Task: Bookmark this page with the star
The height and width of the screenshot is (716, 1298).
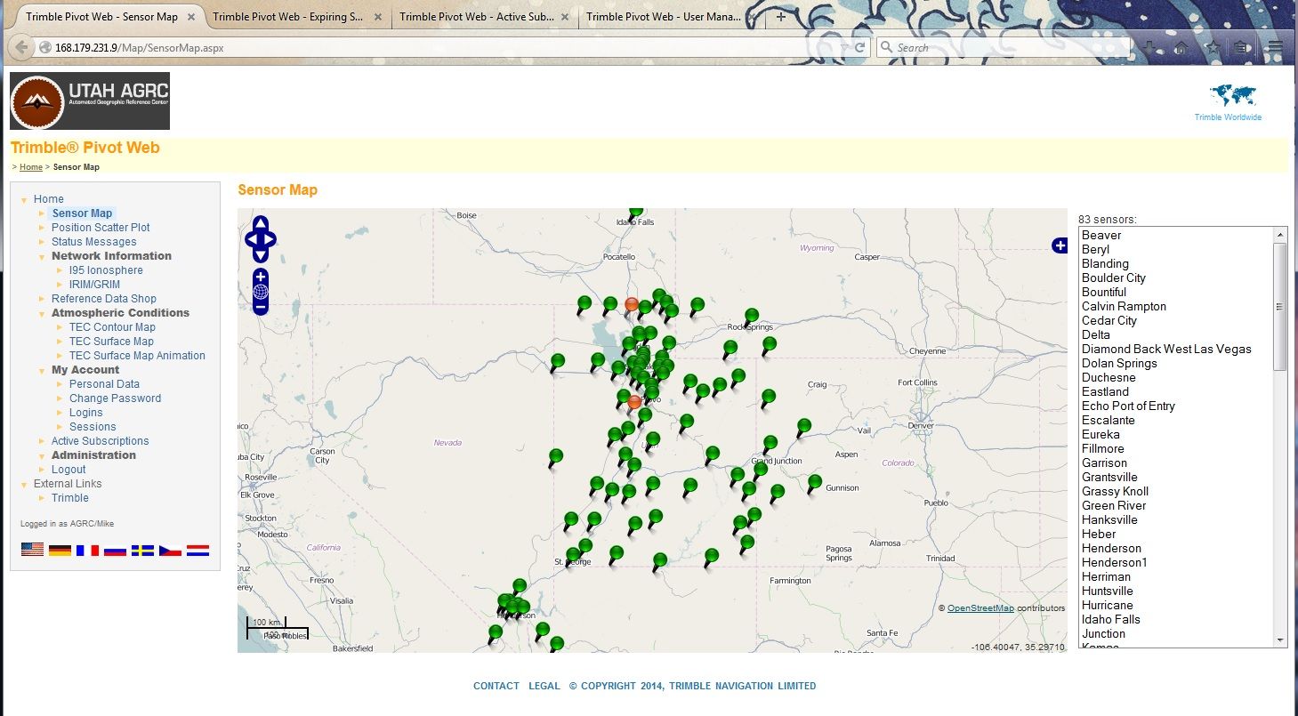Action: pyautogui.click(x=1212, y=47)
